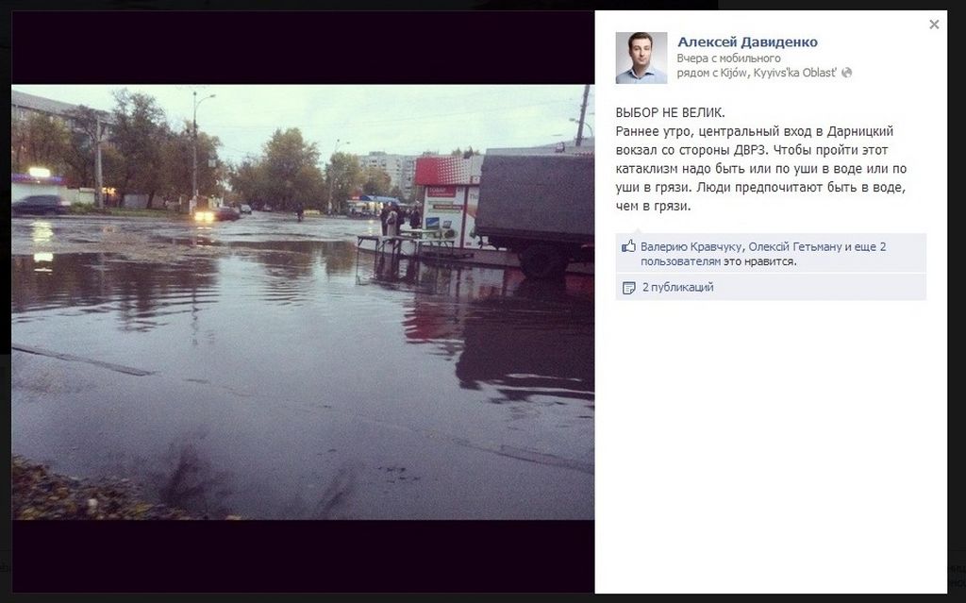Click the flooded street photo
This screenshot has width=966, height=603.
coord(303,302)
